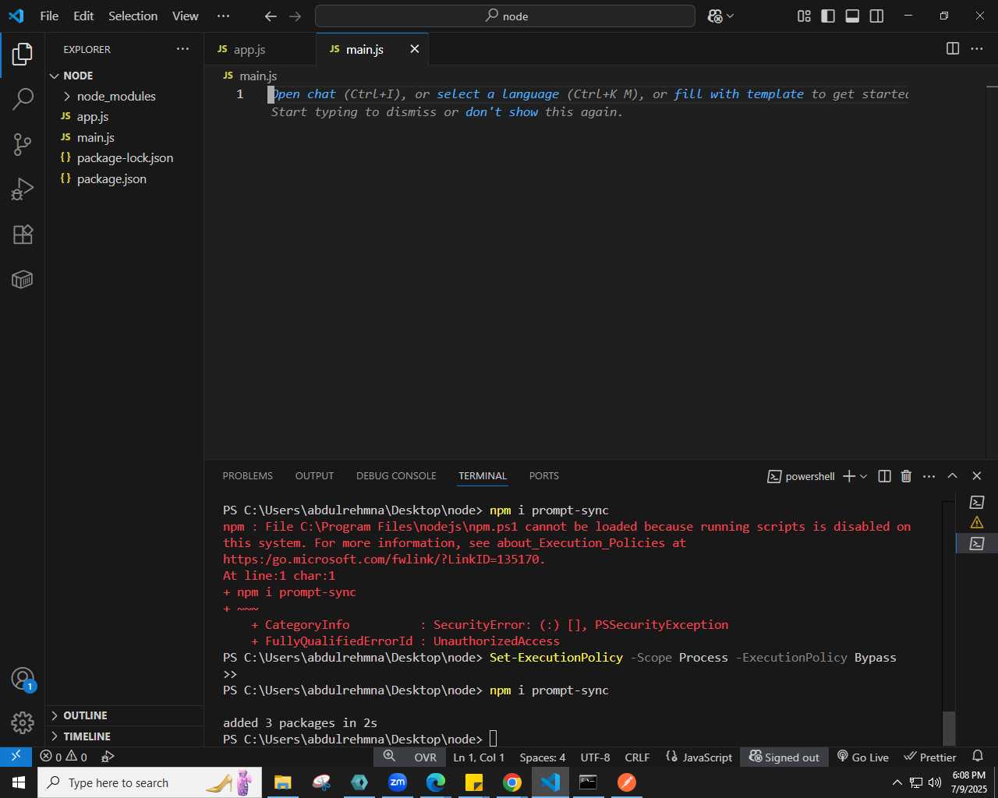
Task: Go back with the left arrow
Action: tap(271, 16)
